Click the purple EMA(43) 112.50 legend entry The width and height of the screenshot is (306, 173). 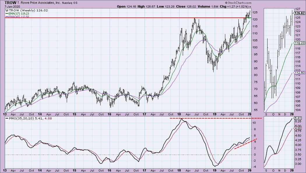point(17,17)
